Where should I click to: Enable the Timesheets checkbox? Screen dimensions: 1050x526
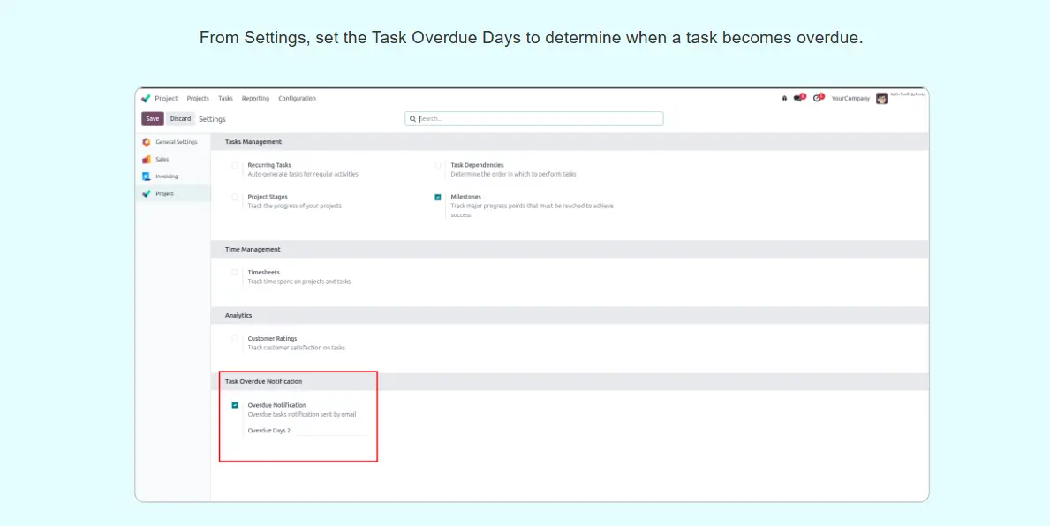pos(235,273)
